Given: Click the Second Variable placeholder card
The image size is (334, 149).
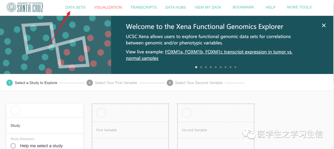Looking at the screenshot, I should [216, 126].
